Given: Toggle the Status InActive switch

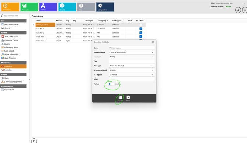Looking at the screenshot, I should [111, 84].
